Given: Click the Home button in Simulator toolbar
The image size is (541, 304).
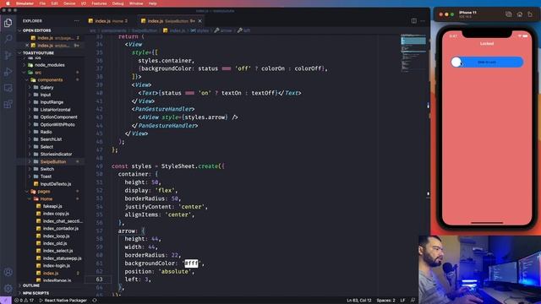Looking at the screenshot, I should tap(520, 14).
